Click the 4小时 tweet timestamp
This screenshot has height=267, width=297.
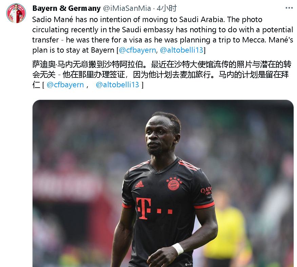click(167, 8)
